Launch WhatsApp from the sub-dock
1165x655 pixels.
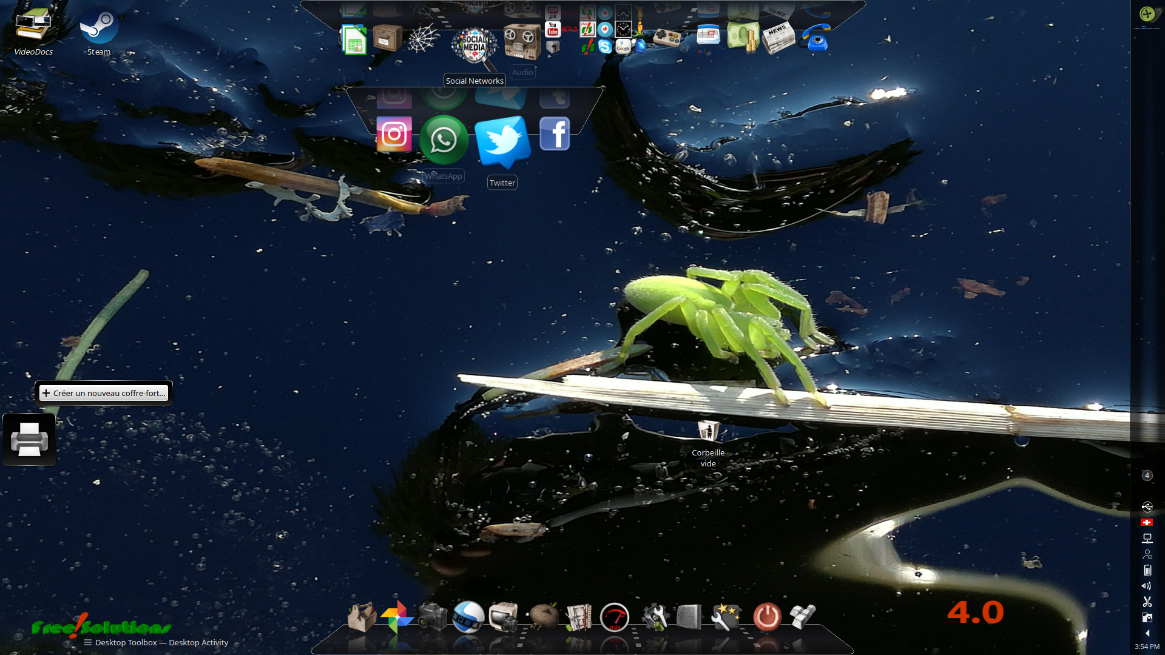tap(444, 140)
